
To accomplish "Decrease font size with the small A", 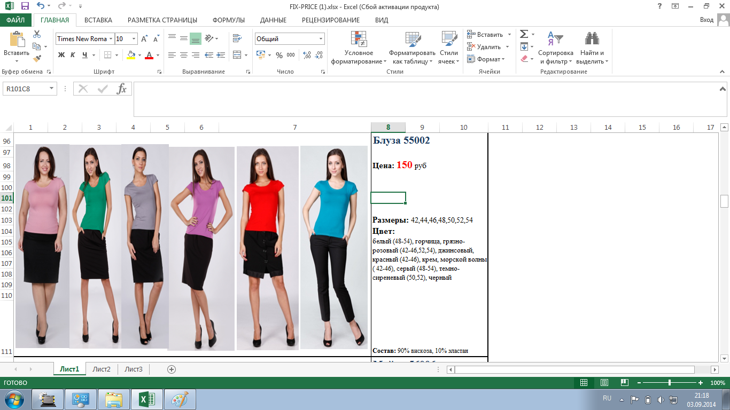I will [156, 39].
